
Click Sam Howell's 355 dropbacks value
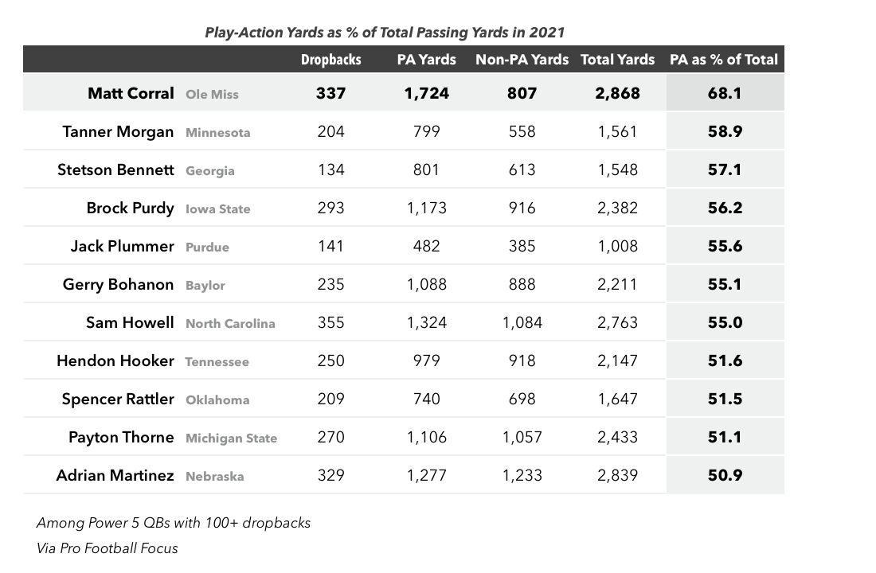click(x=330, y=323)
